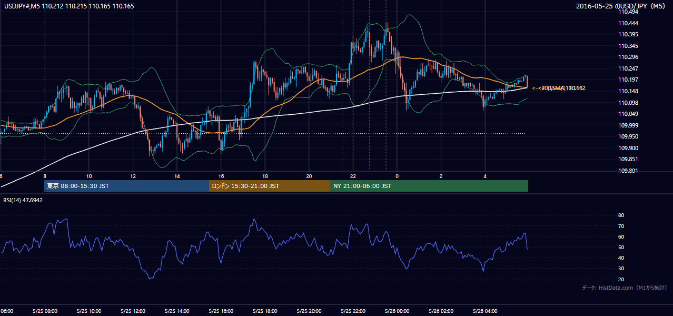The height and width of the screenshot is (316, 673).
Task: Click the 5/25 08:00 time label
Action: click(45, 311)
